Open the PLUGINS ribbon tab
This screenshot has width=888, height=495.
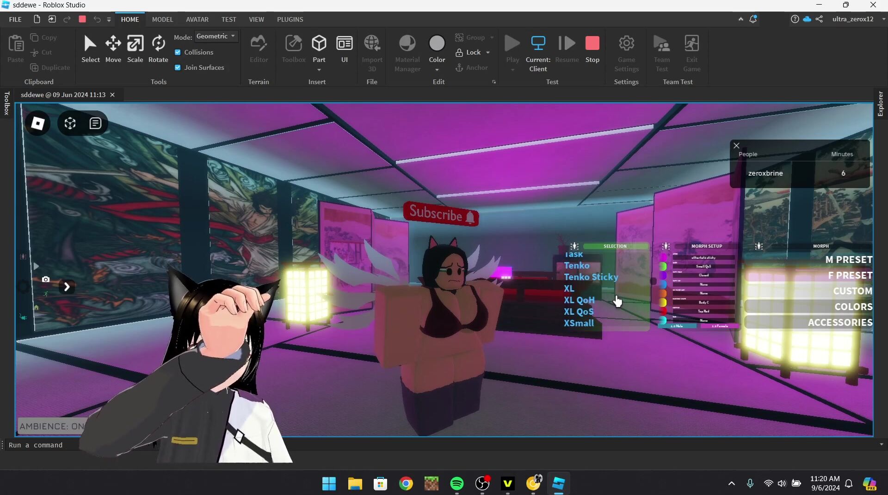[x=290, y=19]
